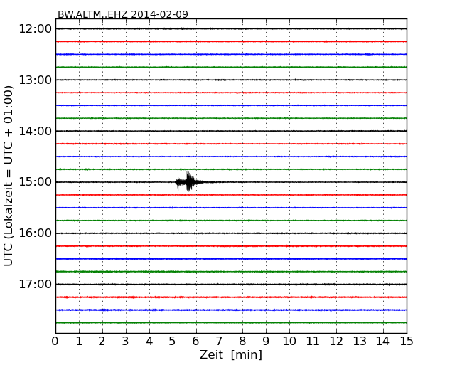This screenshot has height=370, width=462.
Task: Click x-axis tick label 11
Action: click(x=313, y=341)
